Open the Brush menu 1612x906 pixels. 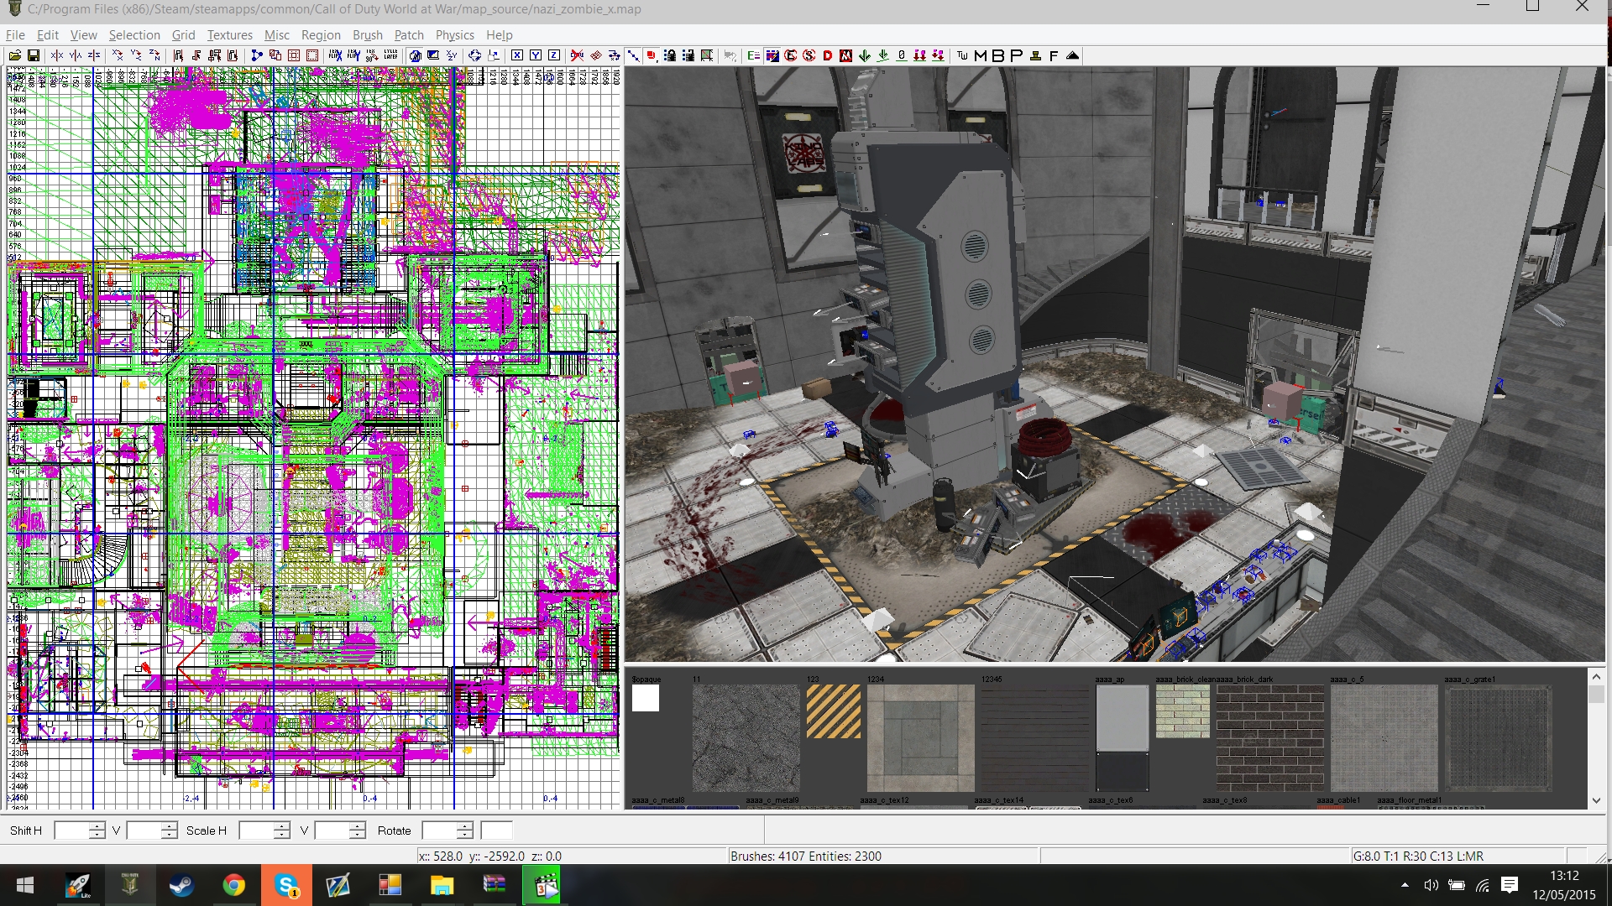pyautogui.click(x=367, y=34)
